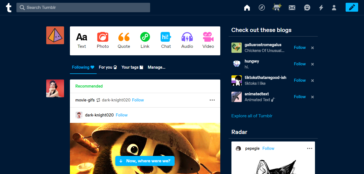Open the pepegle blog in Radar

coord(252,148)
